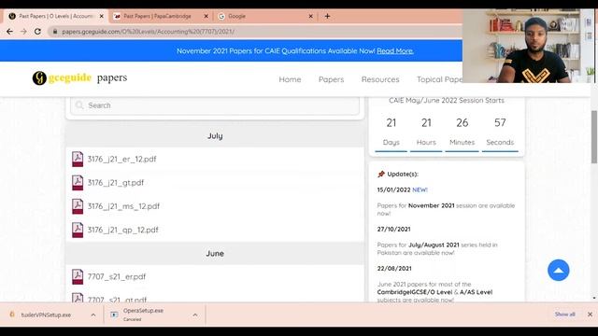Viewport: 598px width, 336px height.
Task: Click the OperaSetup.exe download item
Action: [143, 315]
